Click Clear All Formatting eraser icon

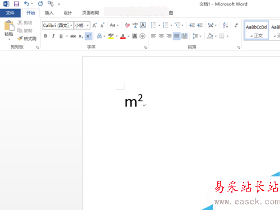pyautogui.click(x=127, y=25)
